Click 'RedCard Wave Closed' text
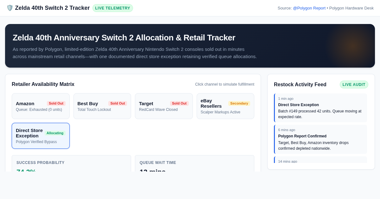Viewport: 380px width, 199px height. coord(158,110)
